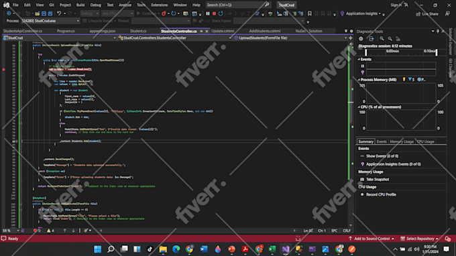456x256 pixels.
Task: Open the Analyze menu
Action: (x=125, y=5)
